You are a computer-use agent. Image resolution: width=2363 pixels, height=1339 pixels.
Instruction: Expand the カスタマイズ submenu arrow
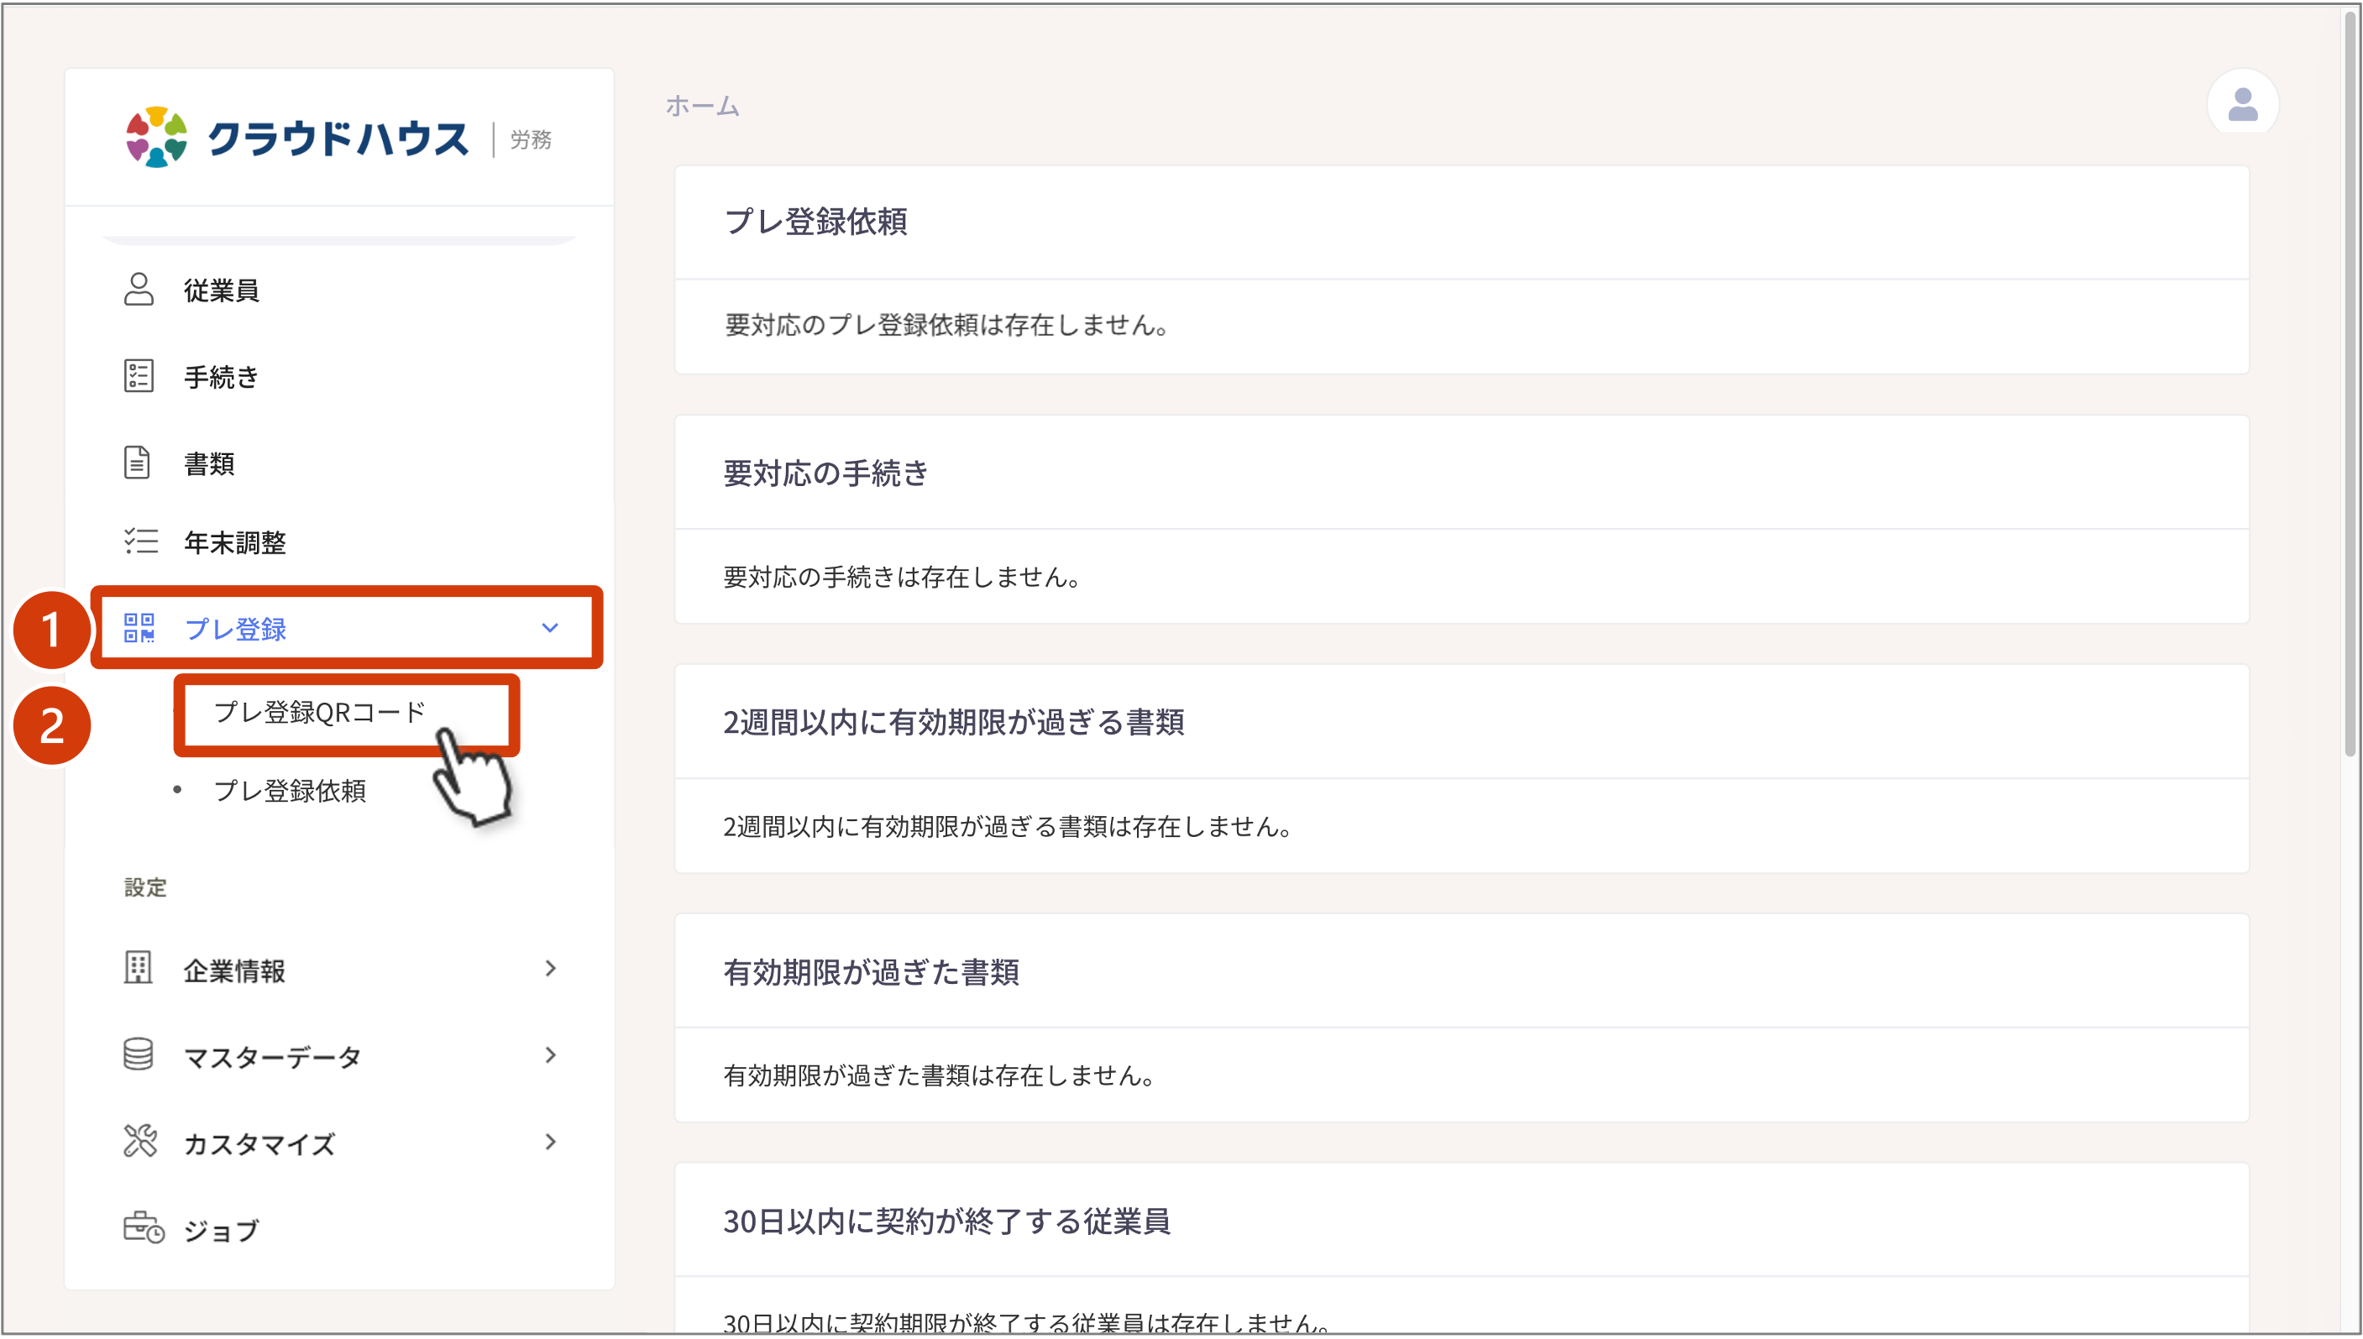coord(551,1141)
